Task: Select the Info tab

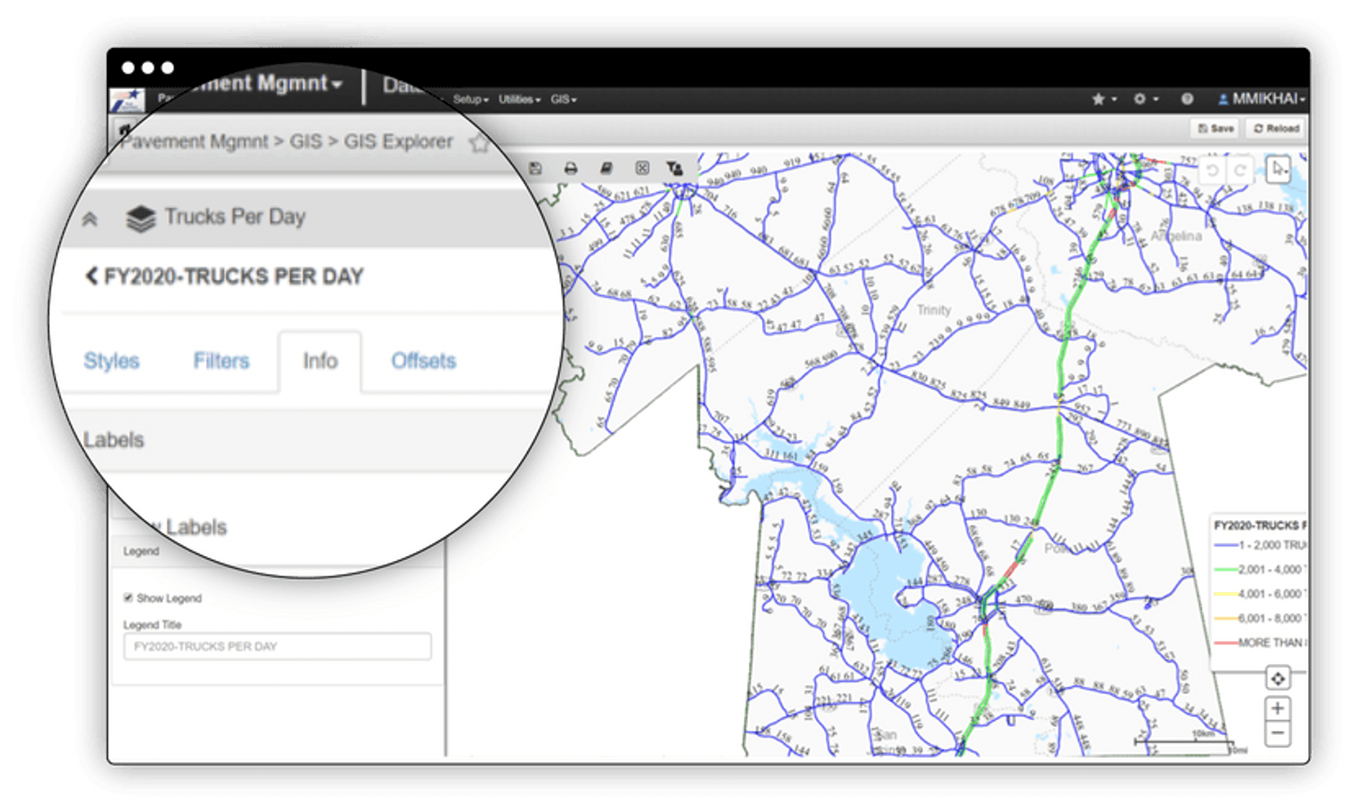Action: [x=320, y=361]
